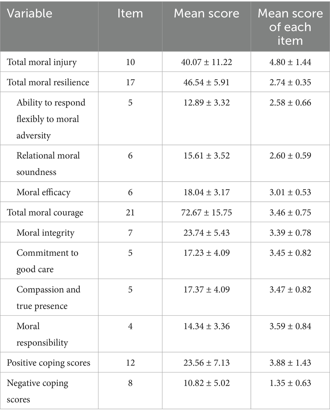Click the Total moral courage label
This screenshot has height=415, width=330.
[45, 213]
